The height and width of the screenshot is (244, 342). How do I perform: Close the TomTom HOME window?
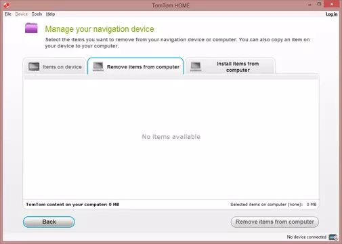(x=332, y=4)
